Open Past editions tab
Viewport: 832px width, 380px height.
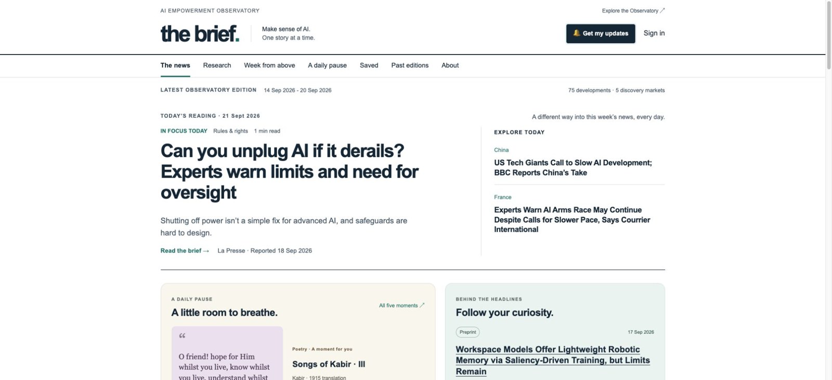[410, 65]
